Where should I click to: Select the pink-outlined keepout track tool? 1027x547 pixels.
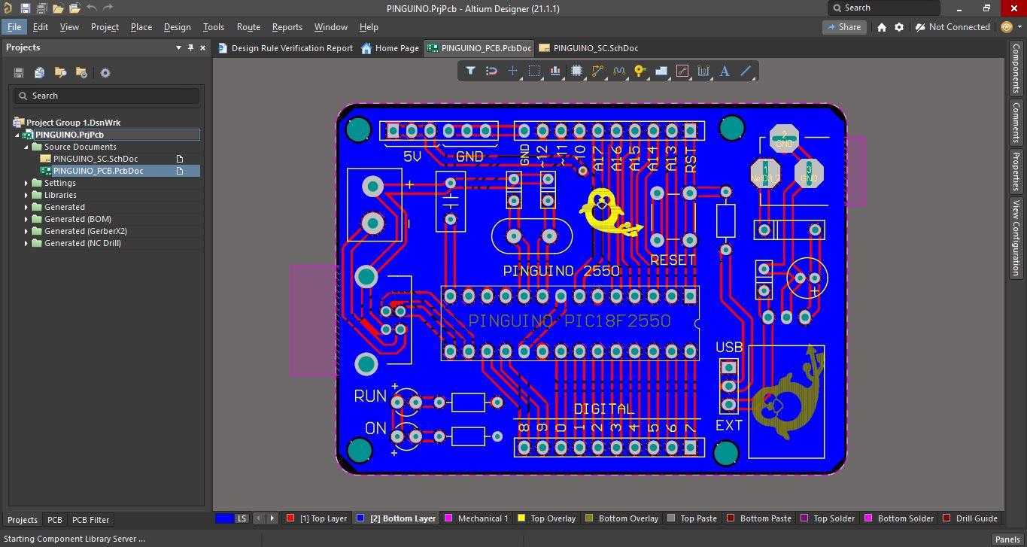click(x=682, y=71)
